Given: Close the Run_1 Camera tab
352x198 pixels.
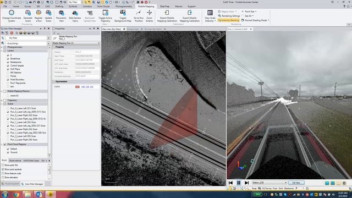Looking at the screenshot, I should click(x=251, y=29).
